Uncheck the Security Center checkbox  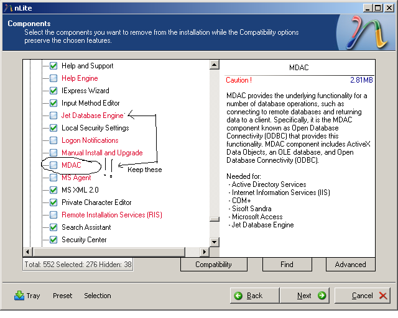[53, 240]
